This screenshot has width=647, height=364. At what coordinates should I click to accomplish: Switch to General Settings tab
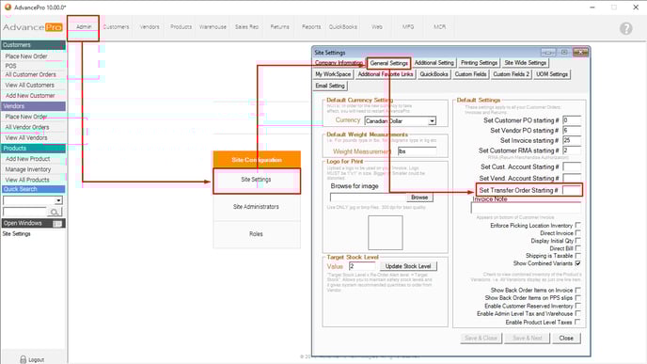(x=388, y=63)
